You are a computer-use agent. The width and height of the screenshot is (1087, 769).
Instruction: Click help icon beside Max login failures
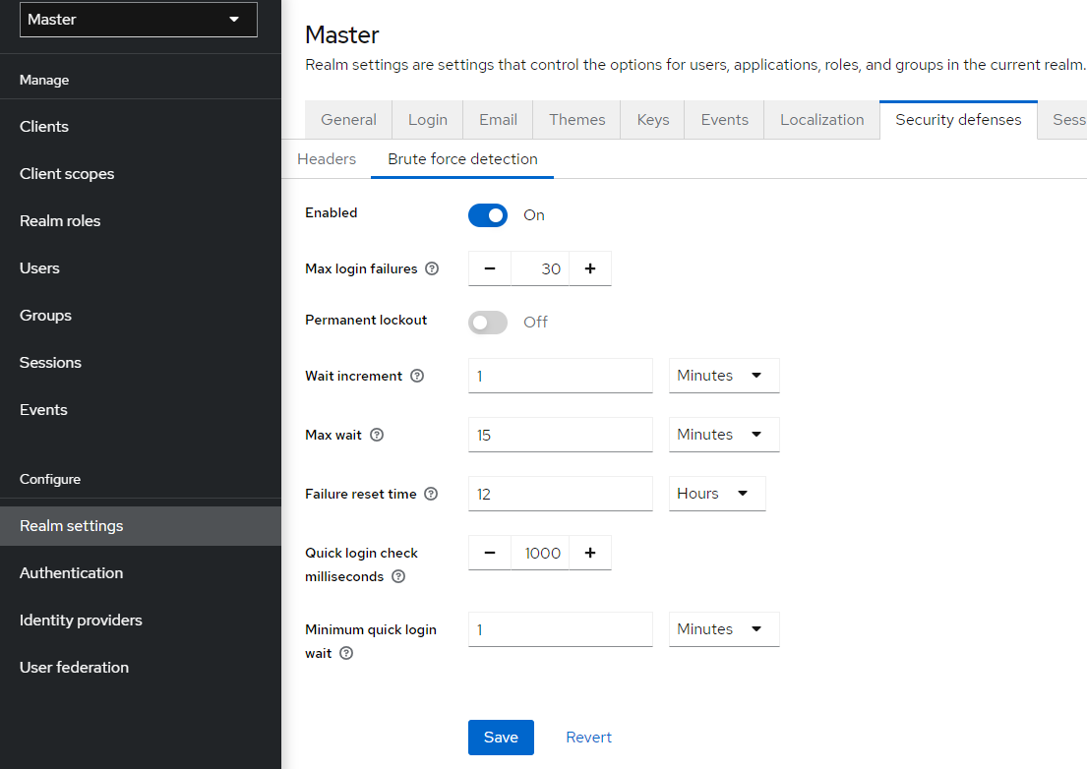point(432,268)
